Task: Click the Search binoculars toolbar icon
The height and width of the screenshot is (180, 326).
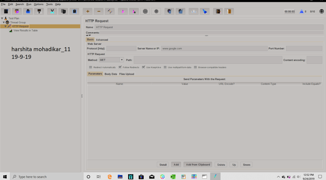Action: pyautogui.click(x=194, y=11)
